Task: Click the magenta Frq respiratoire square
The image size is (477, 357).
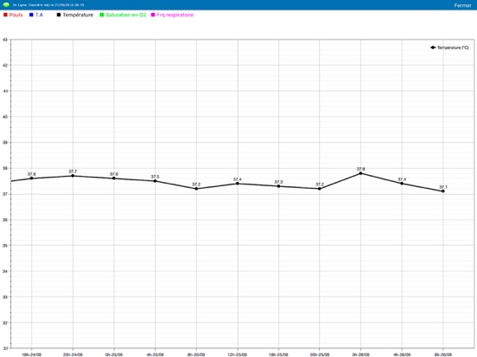Action: click(153, 15)
